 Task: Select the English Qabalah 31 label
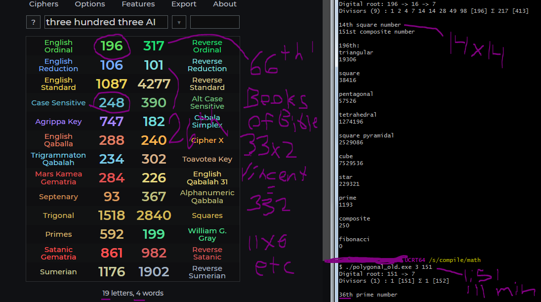(x=207, y=178)
